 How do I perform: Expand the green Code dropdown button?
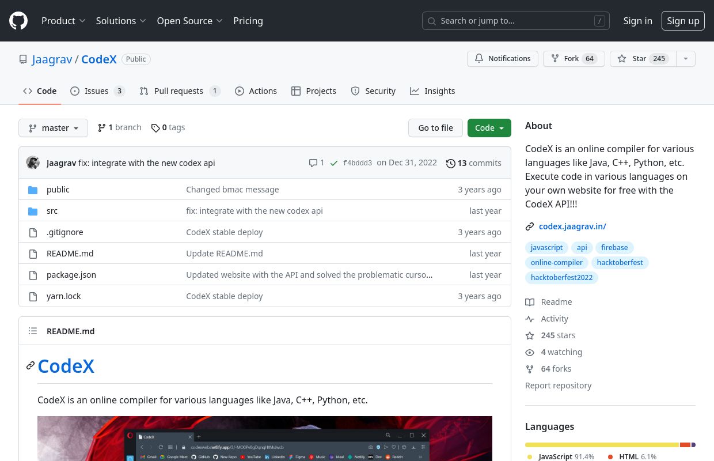[489, 128]
